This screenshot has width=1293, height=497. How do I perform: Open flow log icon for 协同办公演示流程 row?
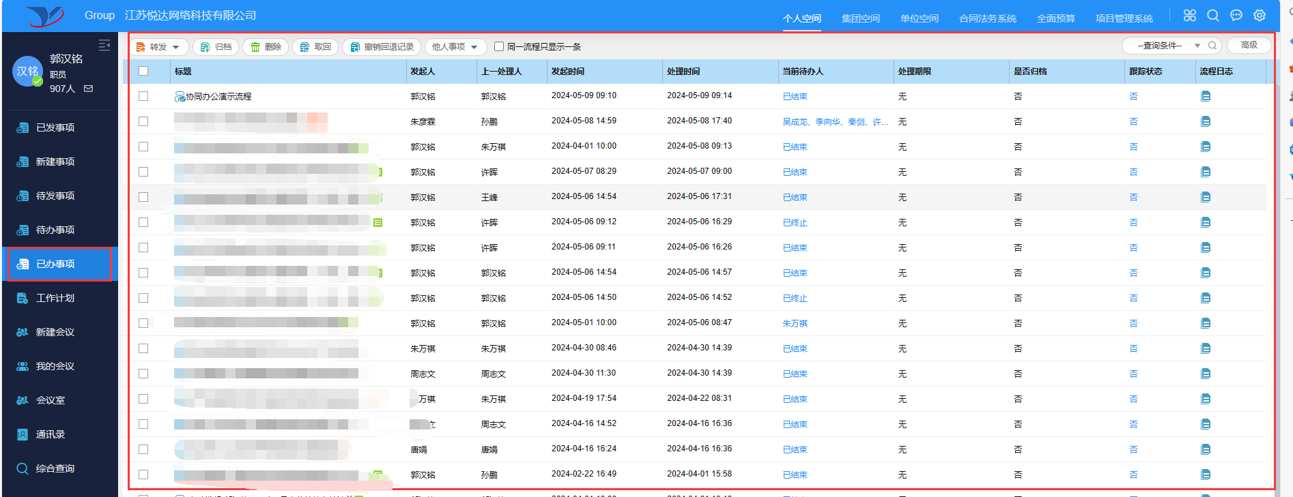1206,97
